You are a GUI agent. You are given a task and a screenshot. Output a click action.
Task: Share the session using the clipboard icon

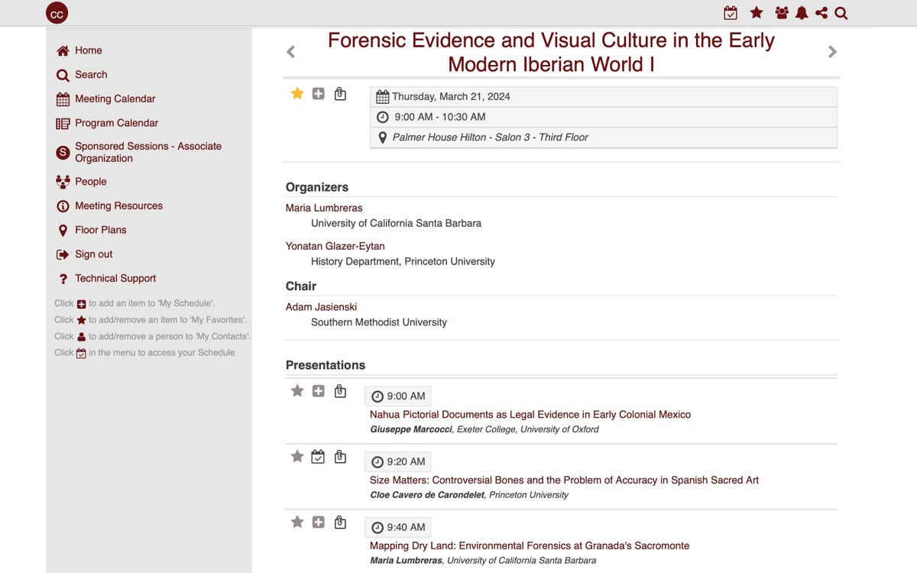pos(340,94)
